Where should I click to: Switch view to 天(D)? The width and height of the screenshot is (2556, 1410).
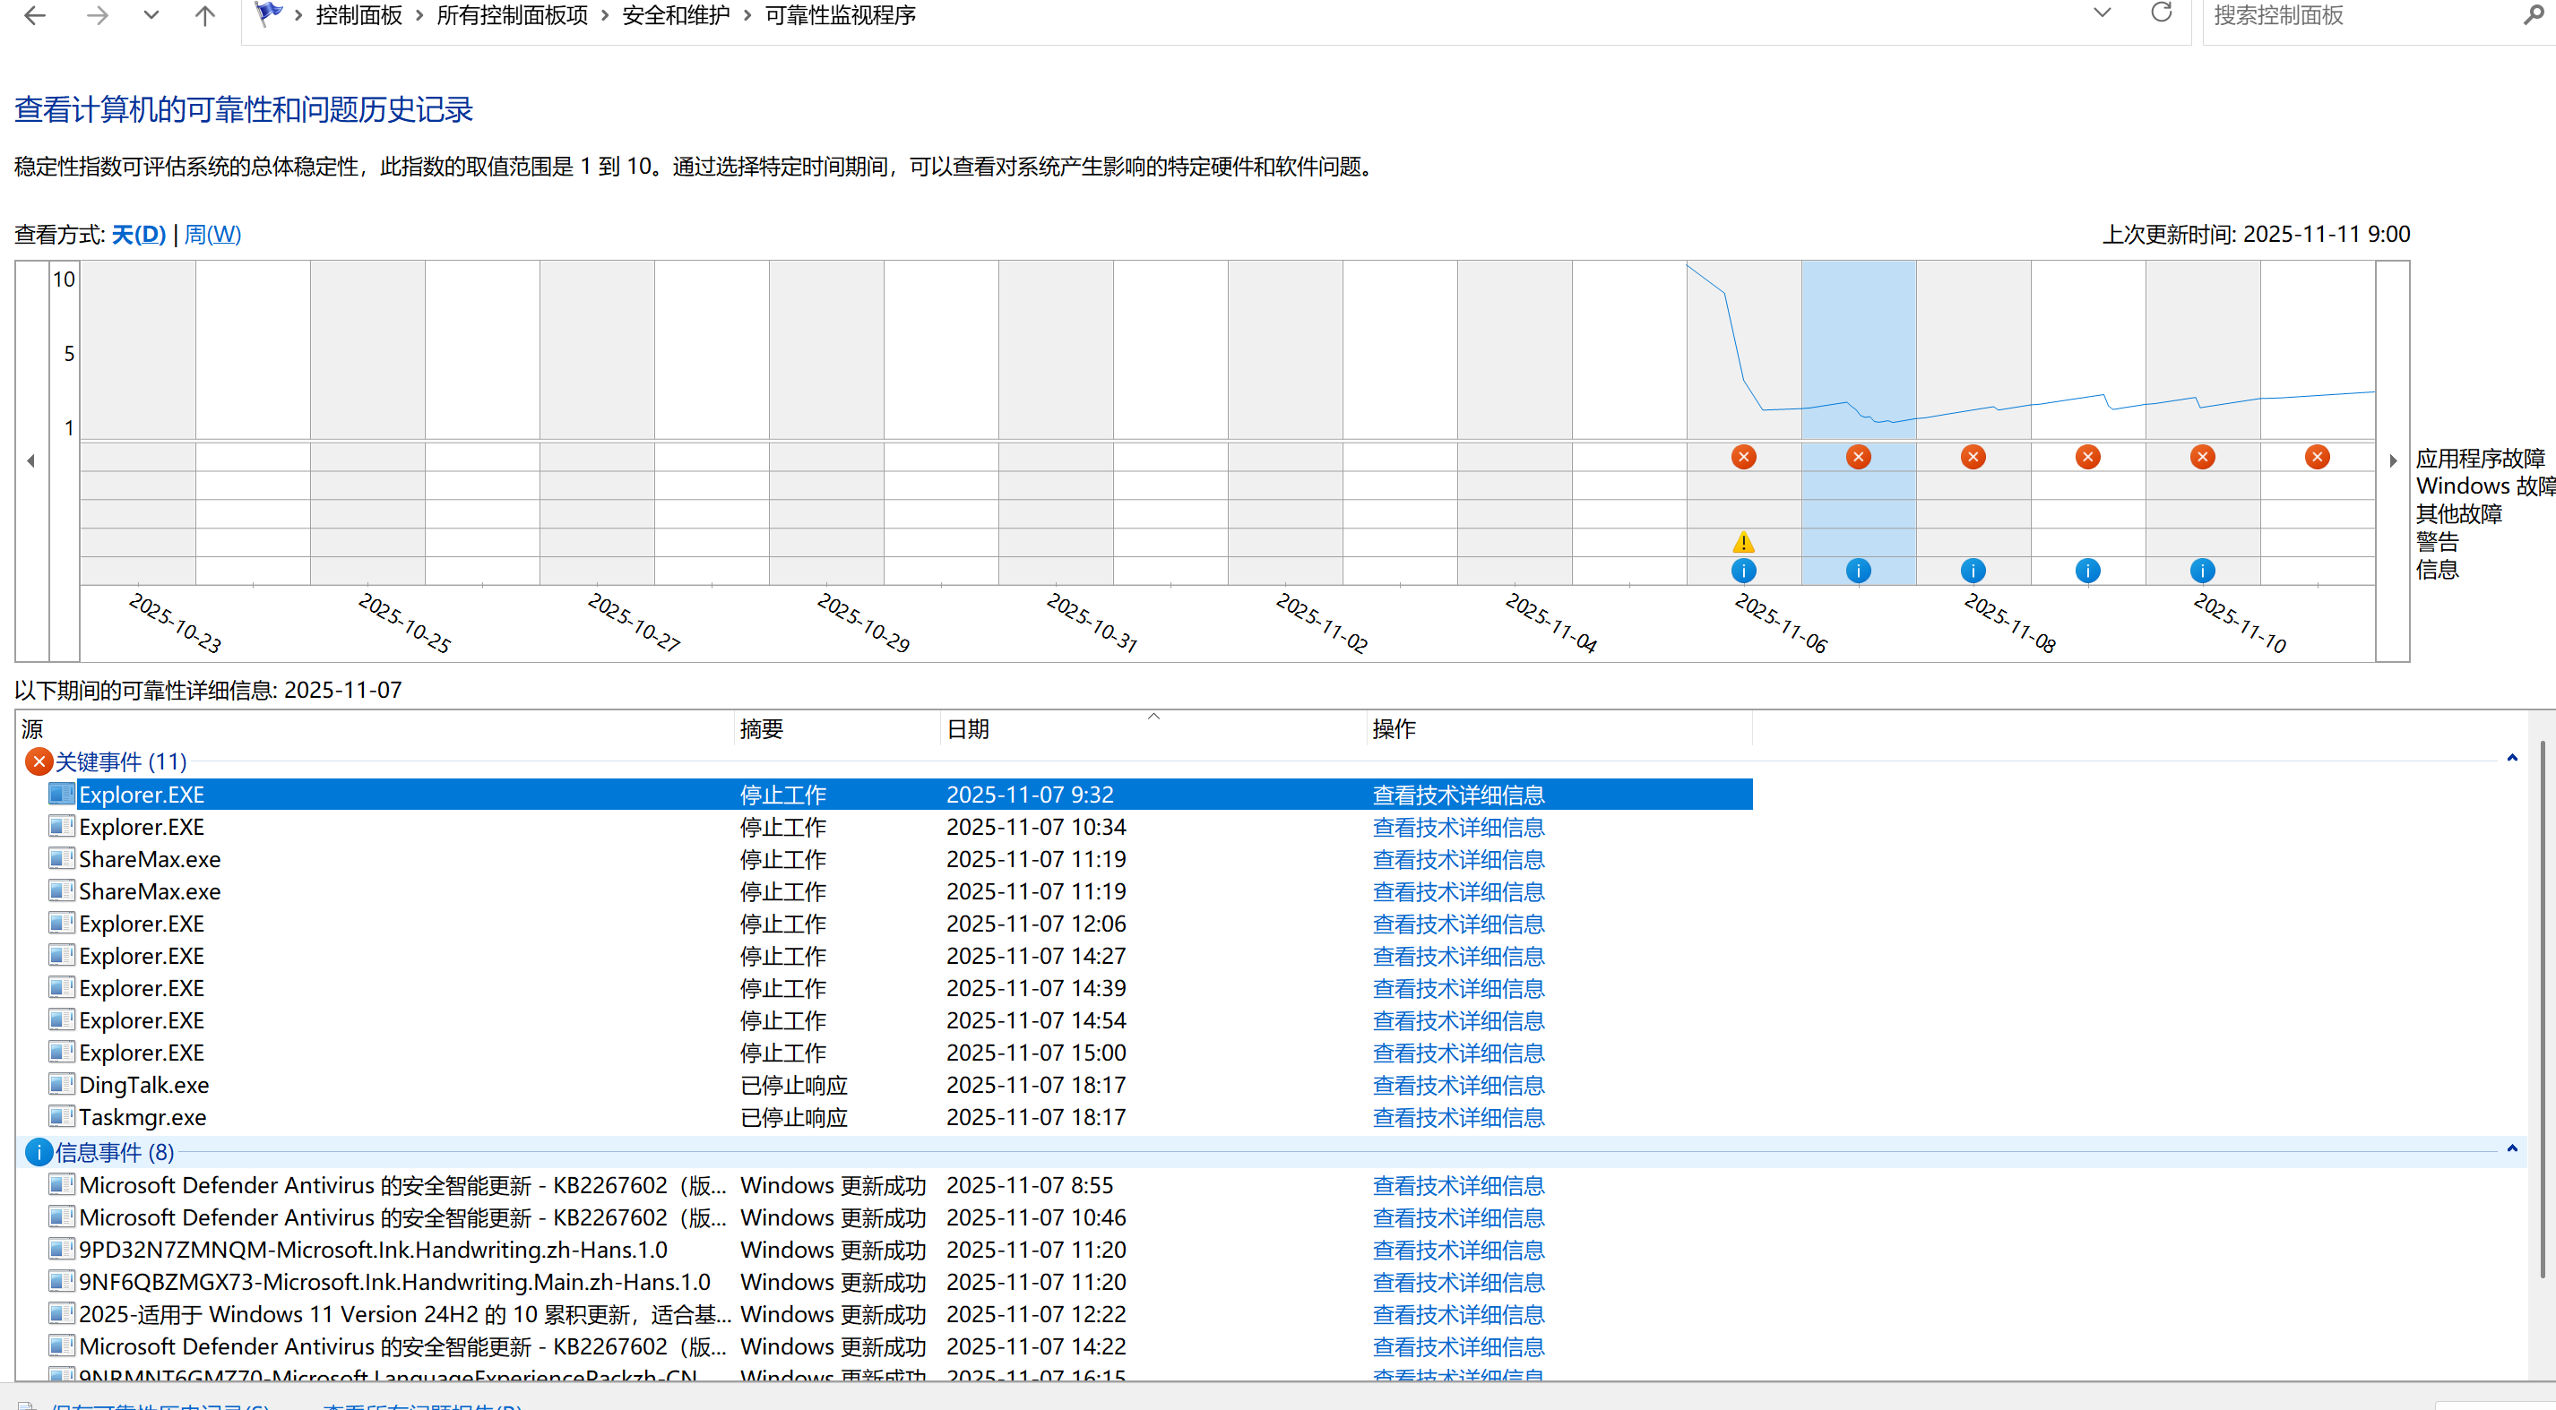(x=139, y=234)
